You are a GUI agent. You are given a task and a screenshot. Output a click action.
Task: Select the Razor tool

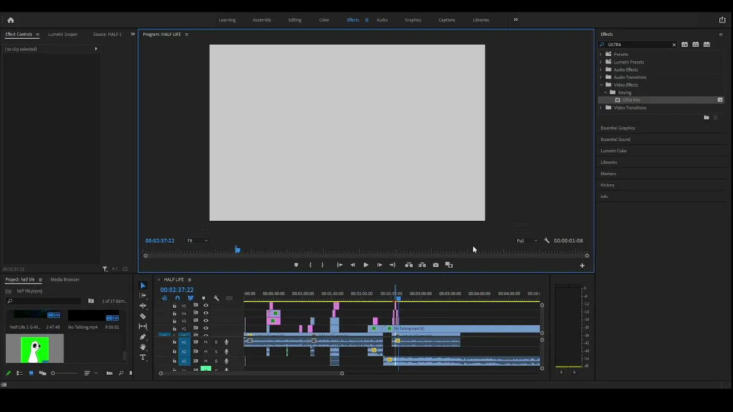[143, 316]
